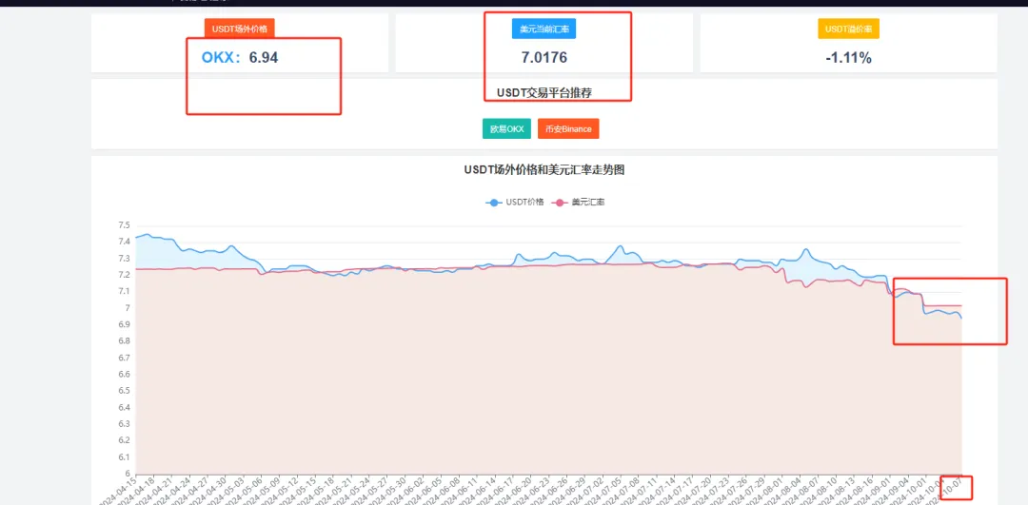
Task: Open the 欧易OKX platform button
Action: click(506, 129)
